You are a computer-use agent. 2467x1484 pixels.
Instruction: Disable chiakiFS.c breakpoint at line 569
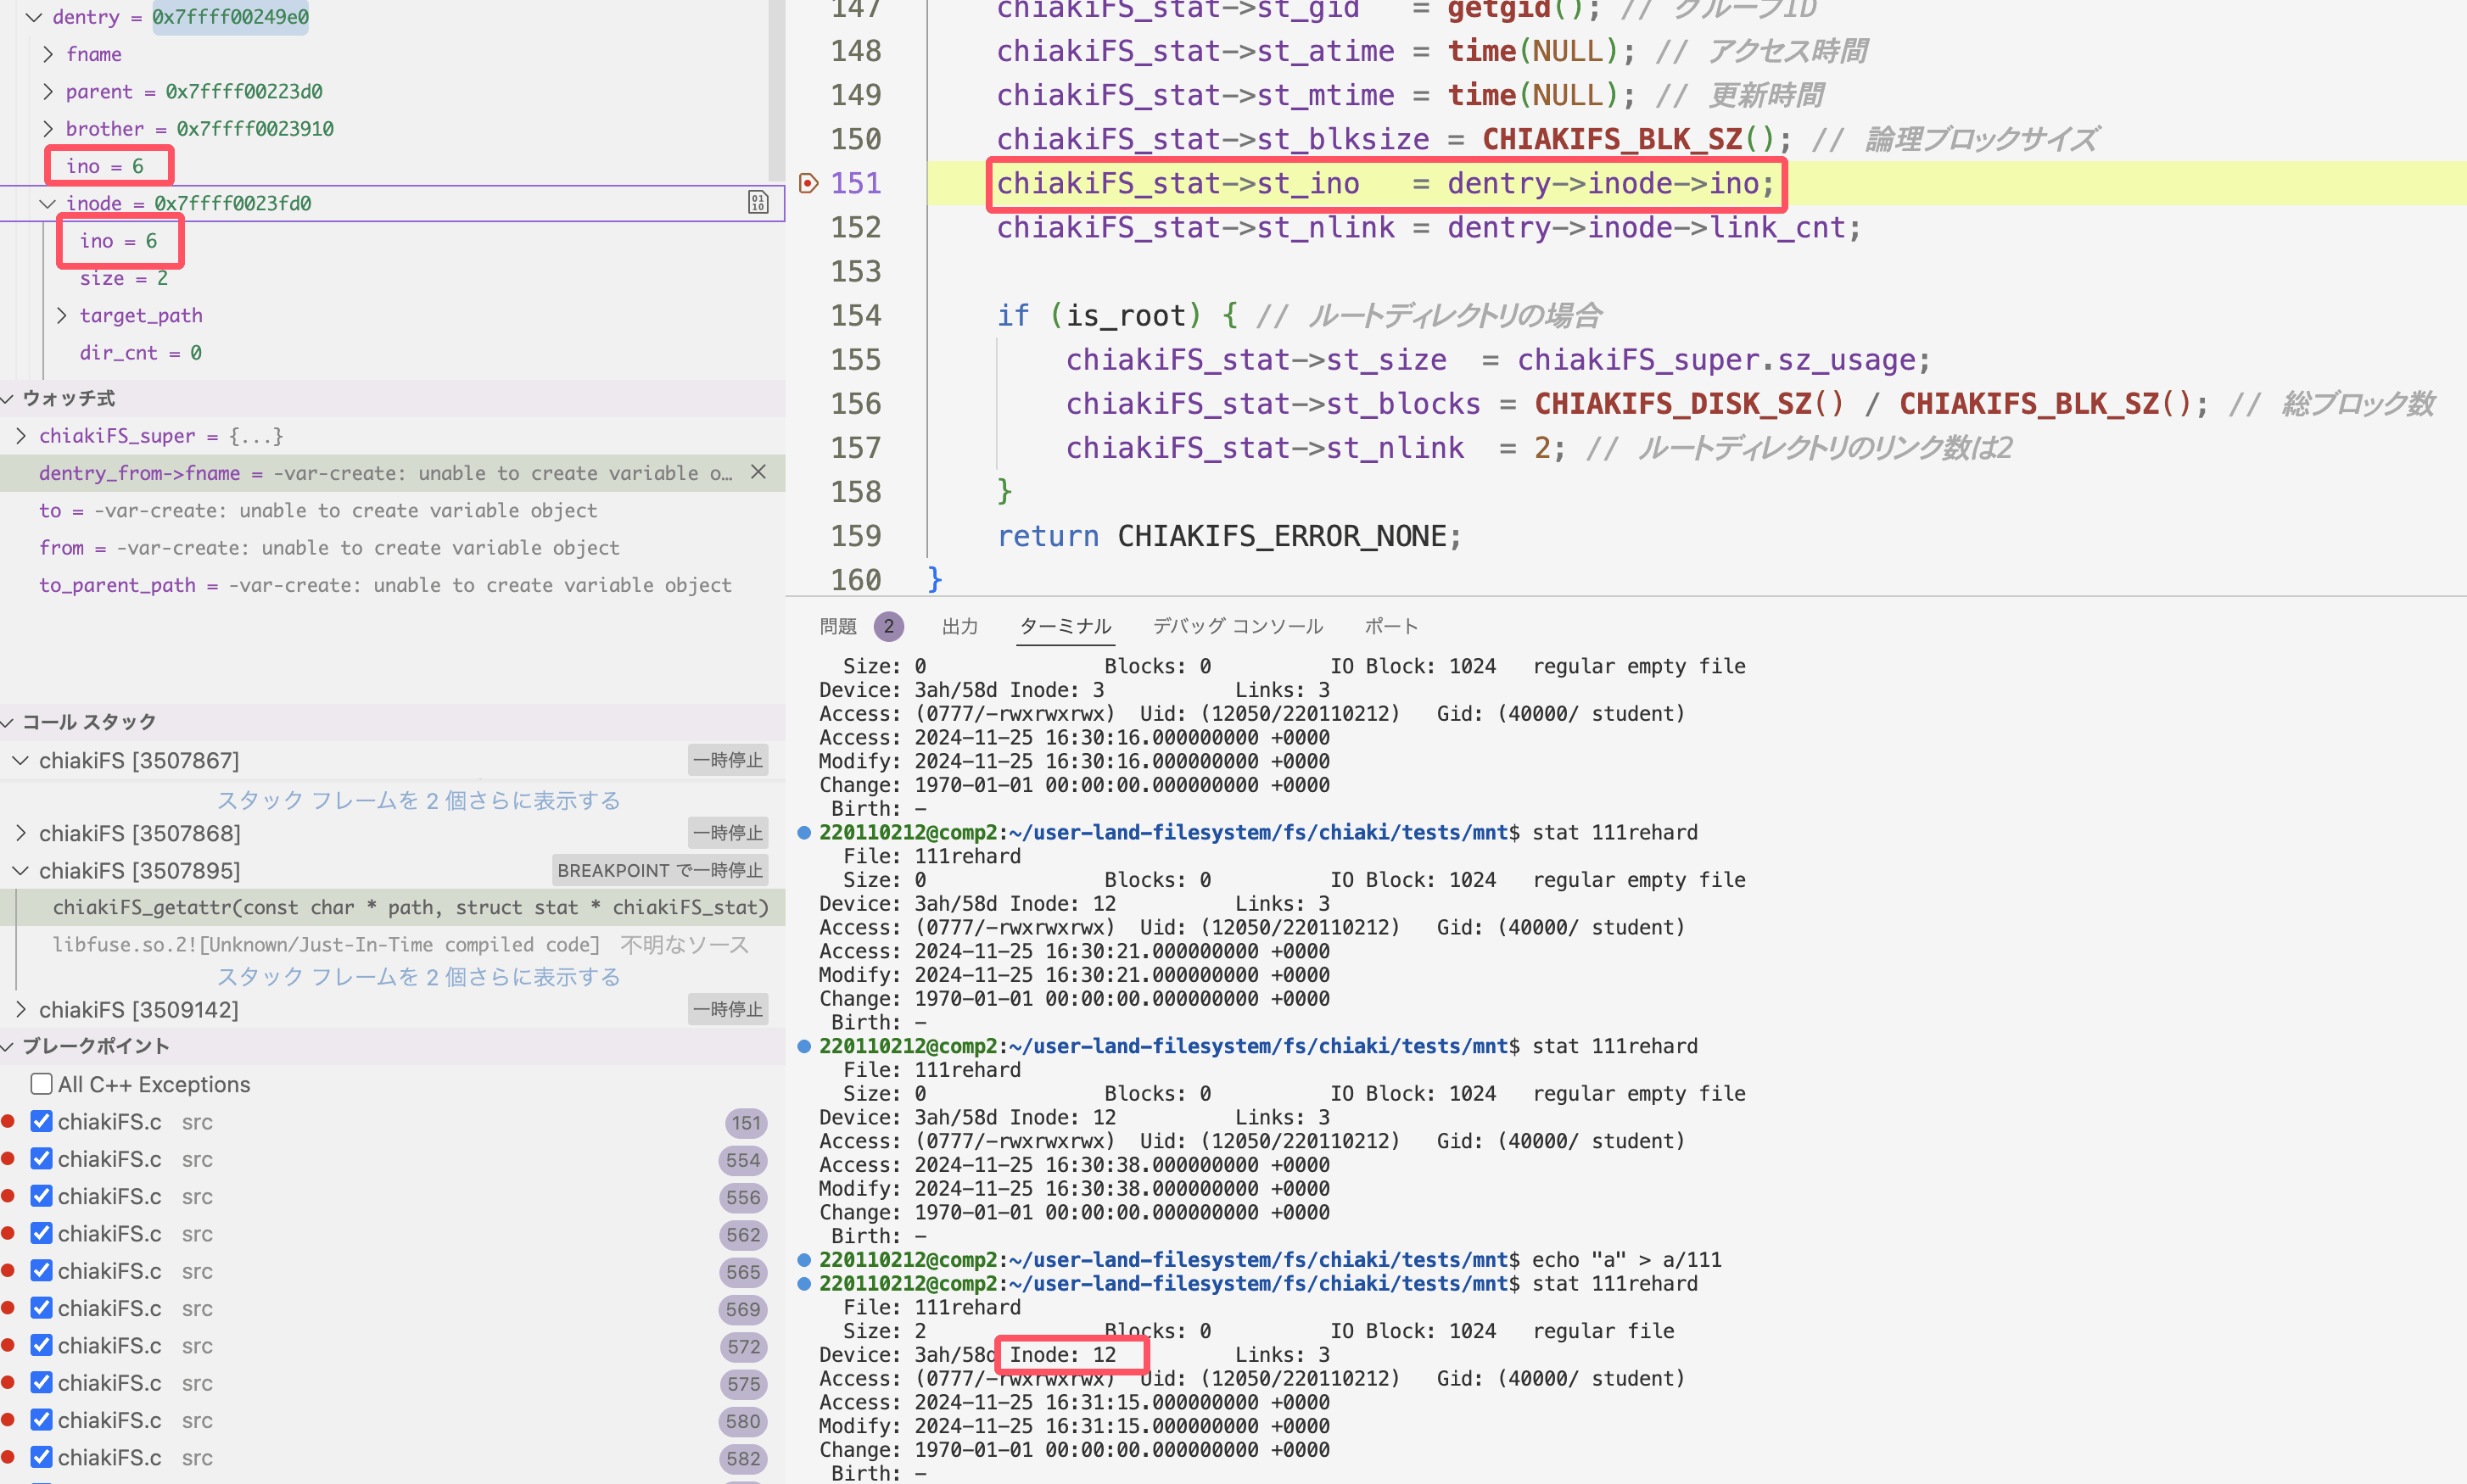point(41,1308)
